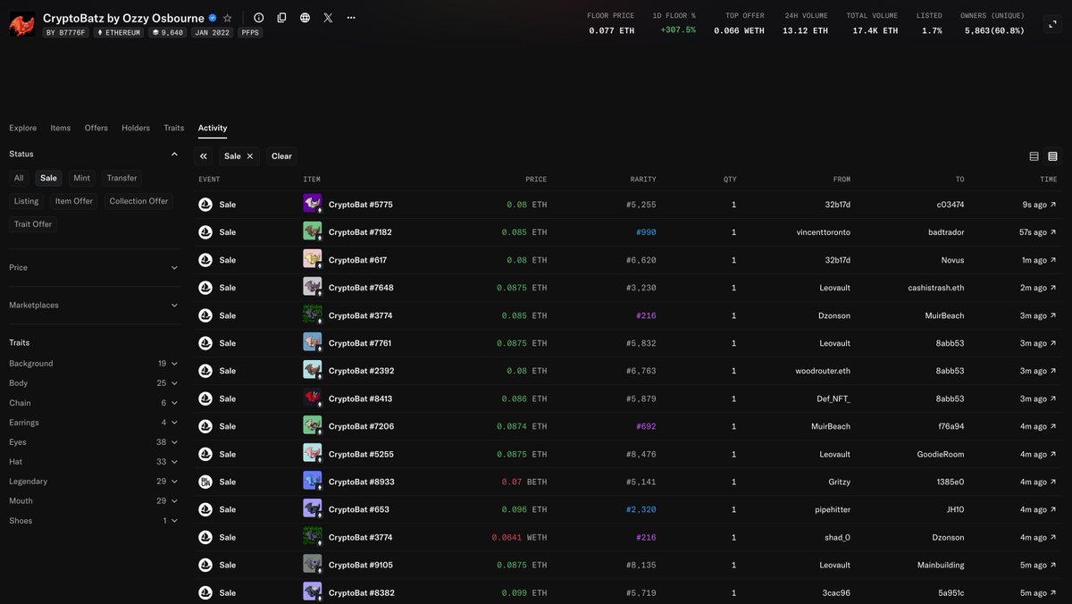Open the B7776F creator link
Screen dimensions: 1072x604
click(66, 32)
